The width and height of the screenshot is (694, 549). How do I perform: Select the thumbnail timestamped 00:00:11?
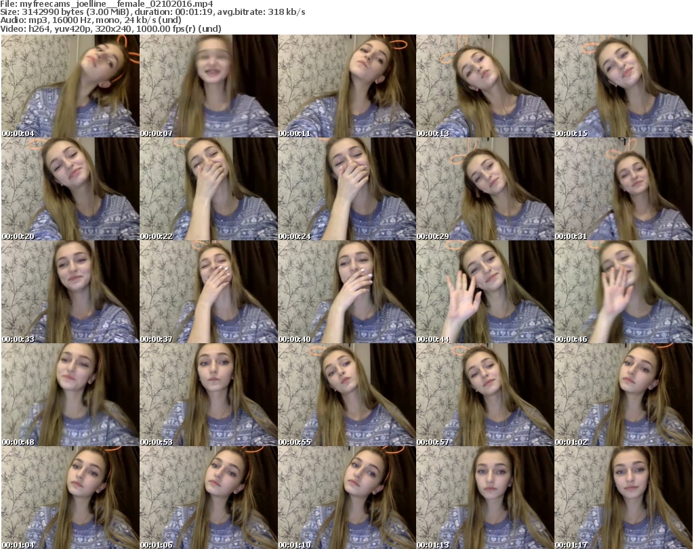tap(346, 86)
